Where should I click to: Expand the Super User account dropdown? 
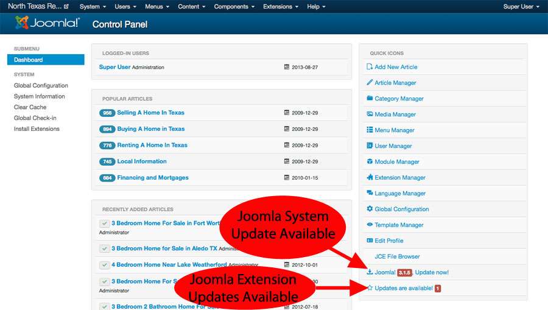[x=521, y=6]
